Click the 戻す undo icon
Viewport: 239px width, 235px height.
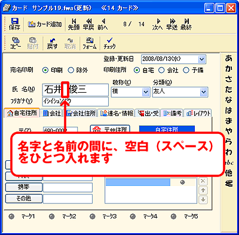coord(53,43)
